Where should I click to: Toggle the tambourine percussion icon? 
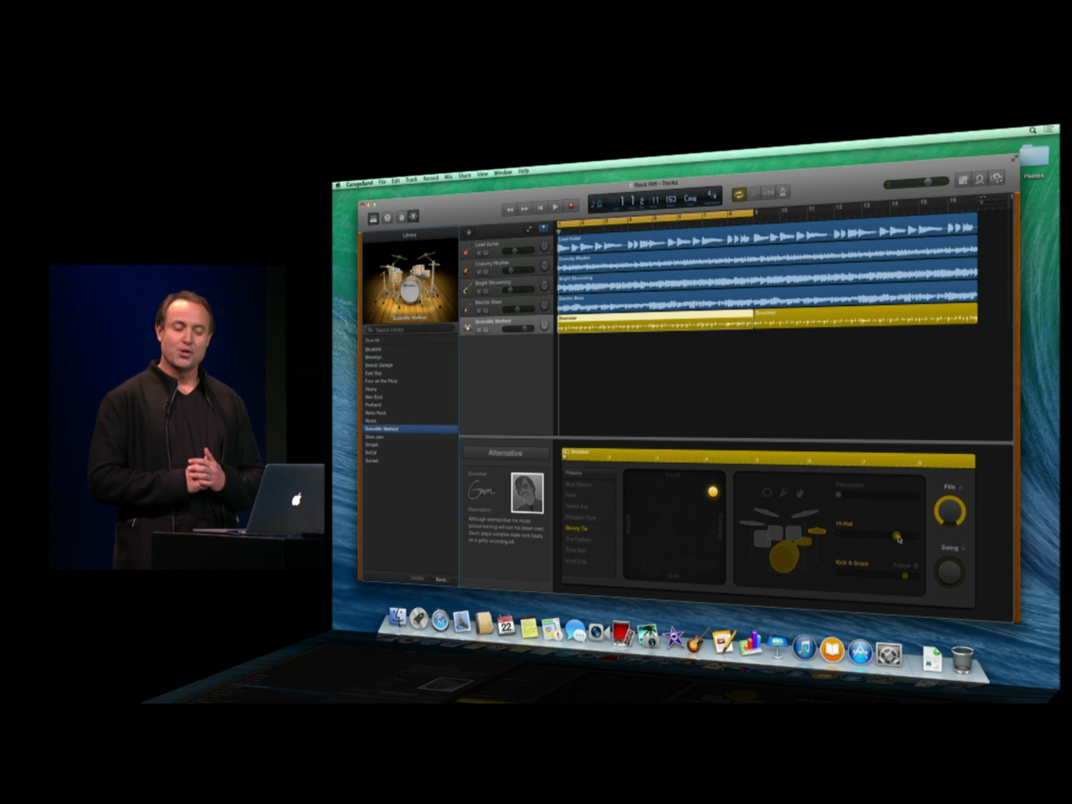click(767, 493)
